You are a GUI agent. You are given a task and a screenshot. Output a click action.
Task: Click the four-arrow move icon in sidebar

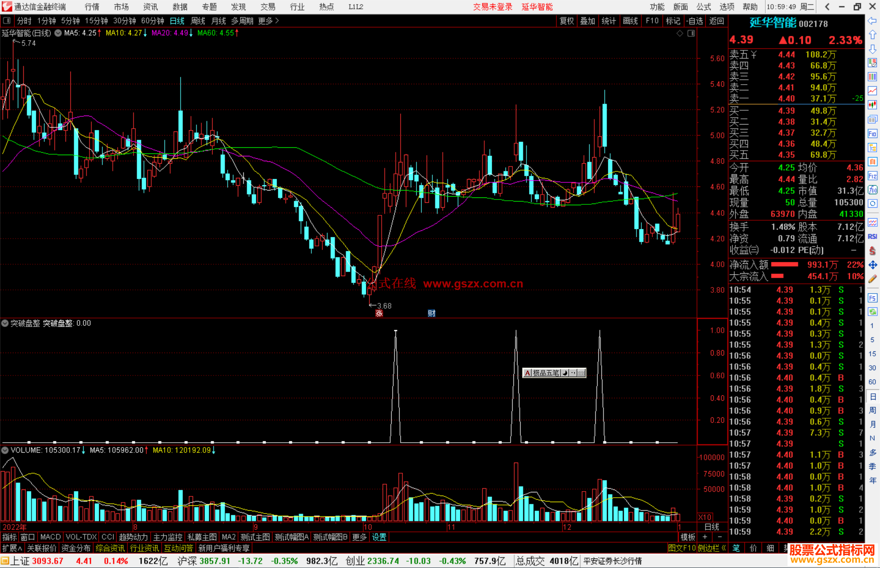coord(872,265)
